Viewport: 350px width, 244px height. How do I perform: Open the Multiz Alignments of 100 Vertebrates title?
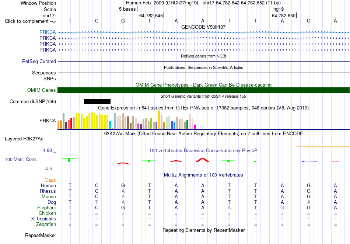tap(203, 175)
